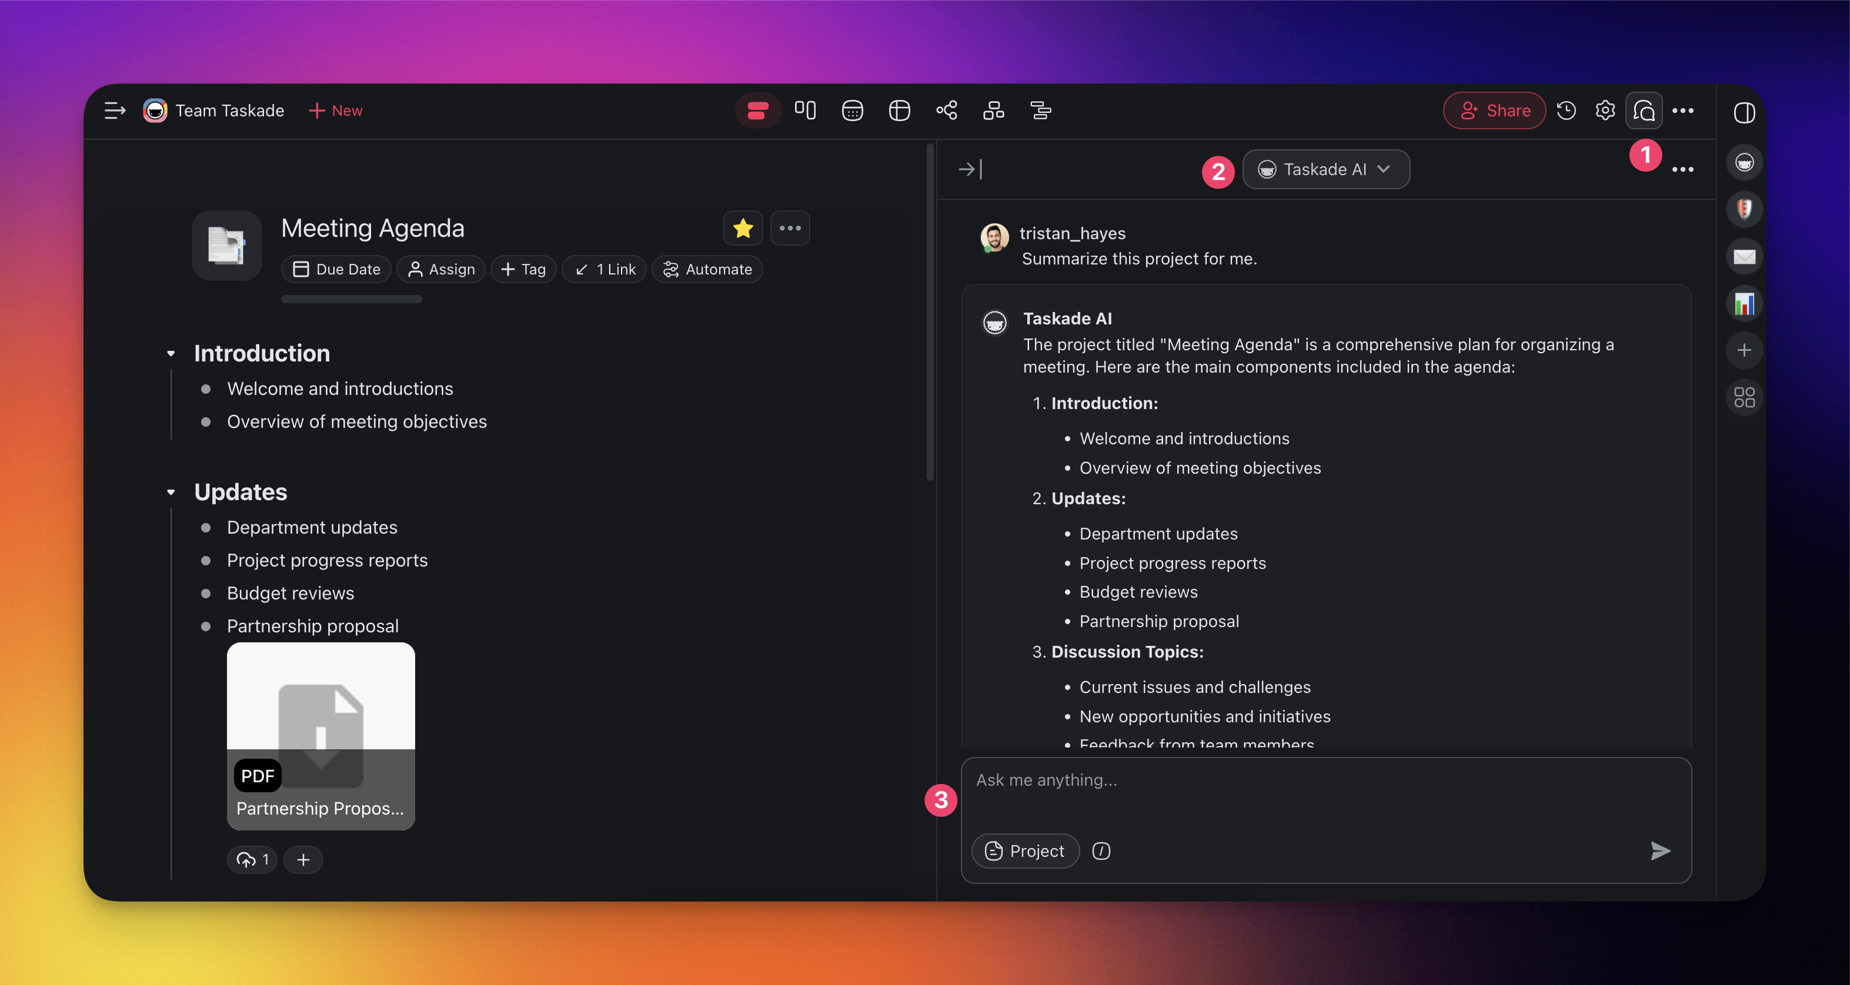The height and width of the screenshot is (985, 1850).
Task: Switch to the Board view icon
Action: tap(805, 110)
